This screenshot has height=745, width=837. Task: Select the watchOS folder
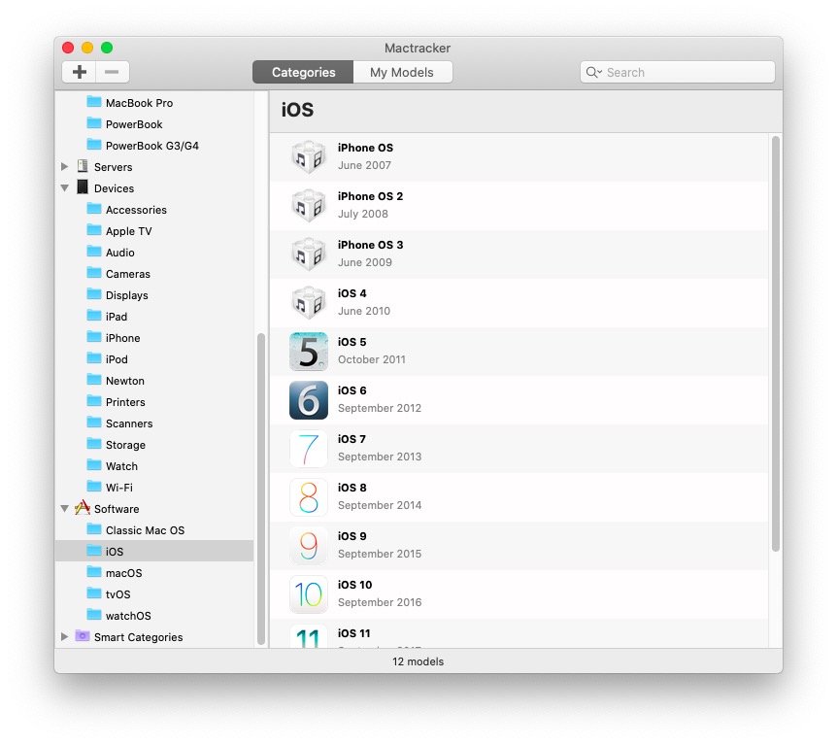pyautogui.click(x=153, y=615)
